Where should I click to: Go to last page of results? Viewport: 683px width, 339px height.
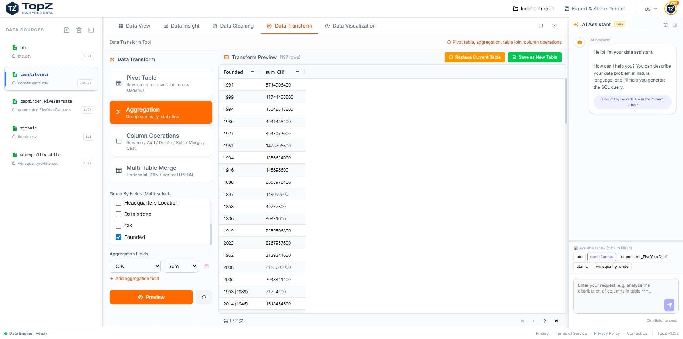tap(557, 321)
